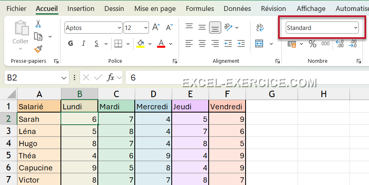Apply percent style
This screenshot has height=185, width=369.
(313, 44)
